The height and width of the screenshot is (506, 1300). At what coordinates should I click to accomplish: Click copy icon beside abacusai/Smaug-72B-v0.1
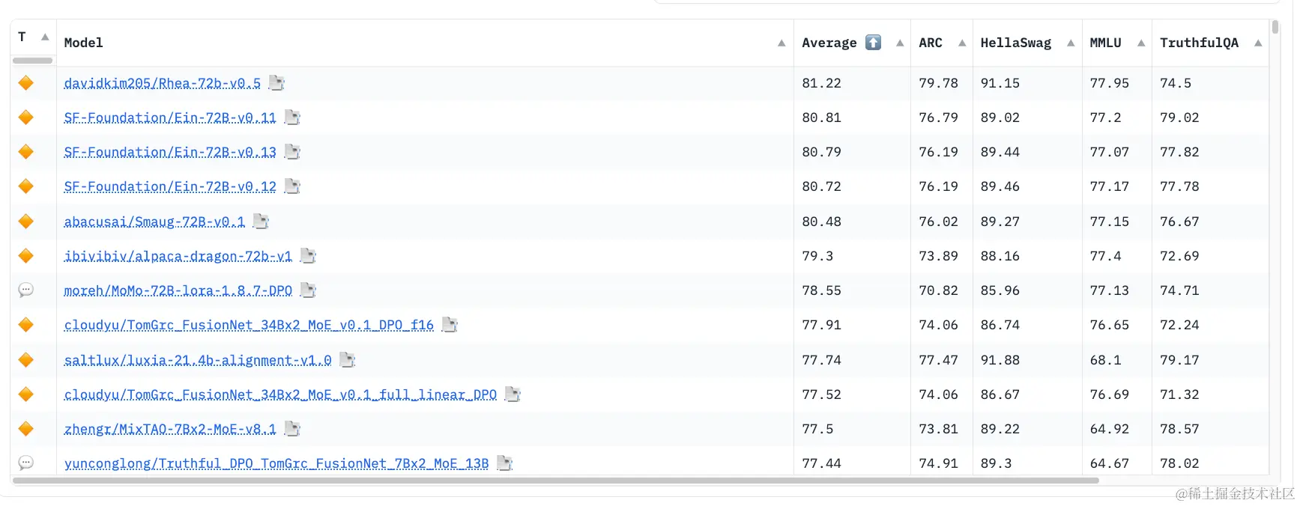point(261,222)
